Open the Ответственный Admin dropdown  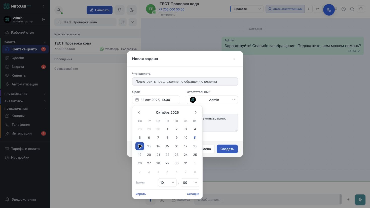pos(212,100)
